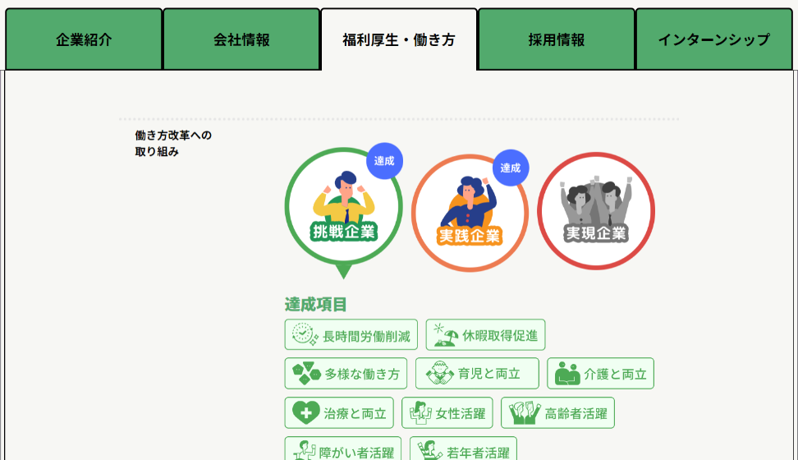Click the shapes icon in 多様な働き方
Screen dimensions: 798x460
[x=306, y=374]
